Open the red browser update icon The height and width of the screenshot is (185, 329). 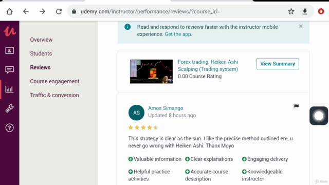pos(321,11)
